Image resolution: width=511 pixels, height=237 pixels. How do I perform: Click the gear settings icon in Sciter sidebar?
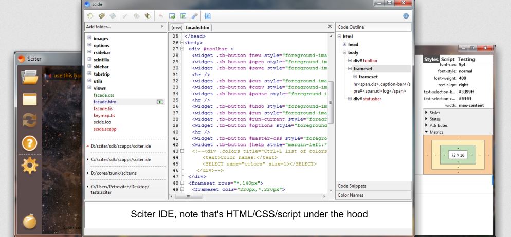click(x=30, y=165)
